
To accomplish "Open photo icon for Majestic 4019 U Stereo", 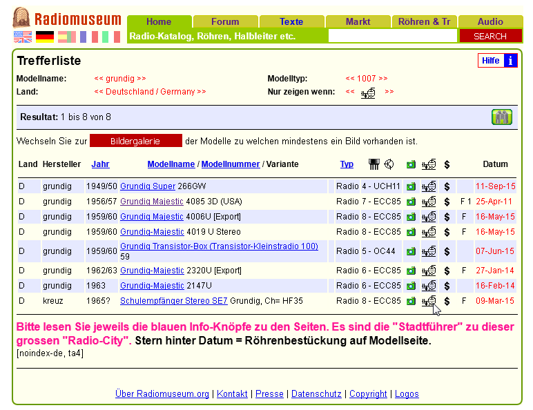I will coord(411,232).
